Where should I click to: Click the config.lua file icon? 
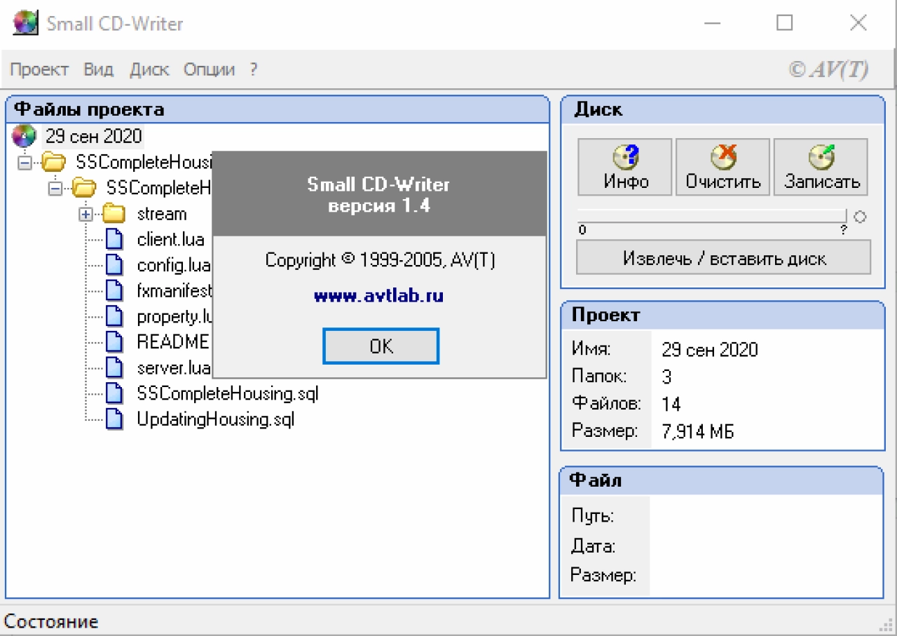[114, 266]
